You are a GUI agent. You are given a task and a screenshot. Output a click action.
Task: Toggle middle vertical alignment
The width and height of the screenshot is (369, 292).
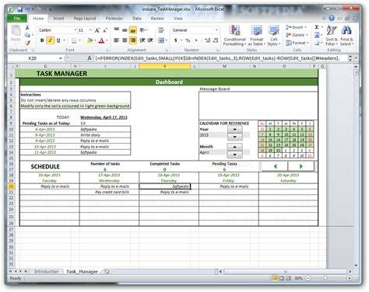tap(125, 30)
